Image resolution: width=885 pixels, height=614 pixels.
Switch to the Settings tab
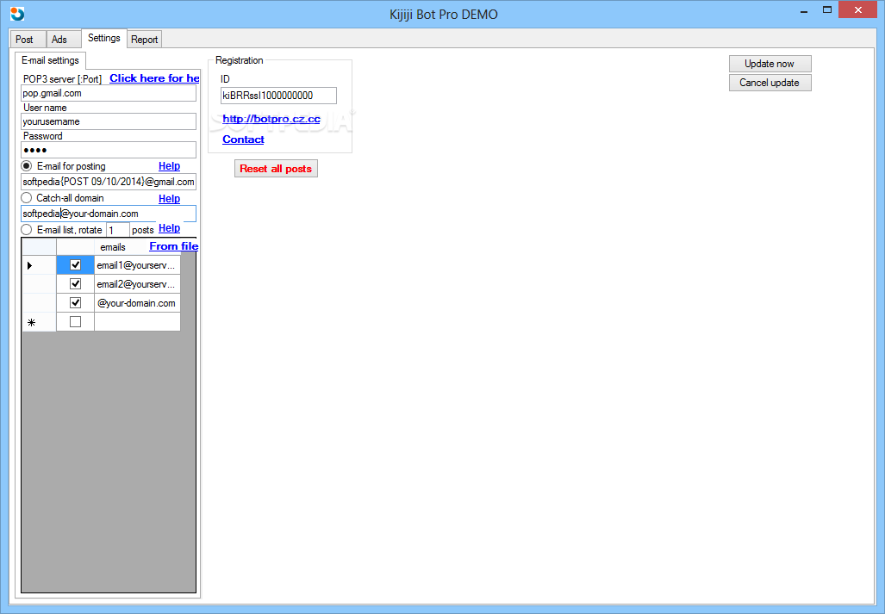[104, 38]
